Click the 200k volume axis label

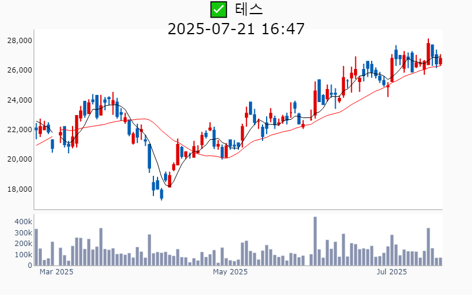[x=24, y=244]
